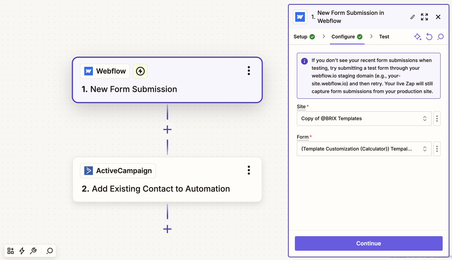
Task: Click the undo refresh arrow icon
Action: [x=429, y=37]
